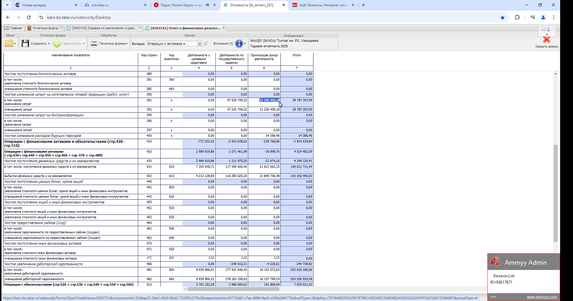Expand the Сохранить dropdown arrow
The width and height of the screenshot is (573, 301).
pos(49,44)
